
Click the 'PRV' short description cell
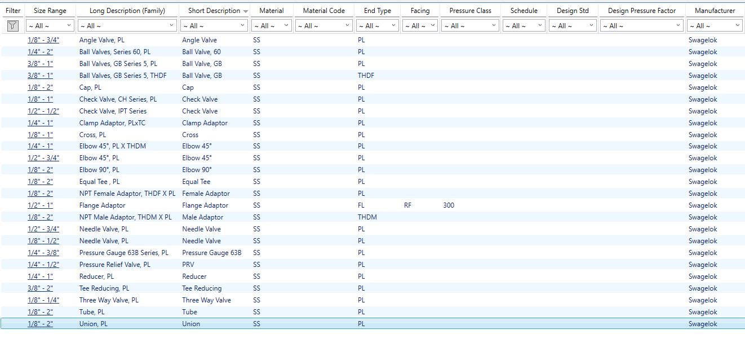tap(189, 265)
